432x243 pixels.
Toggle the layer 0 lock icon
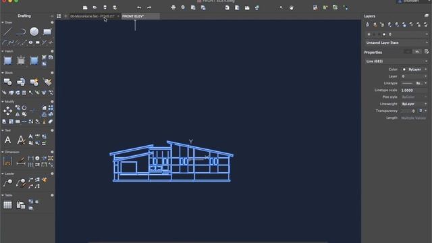coord(379,34)
